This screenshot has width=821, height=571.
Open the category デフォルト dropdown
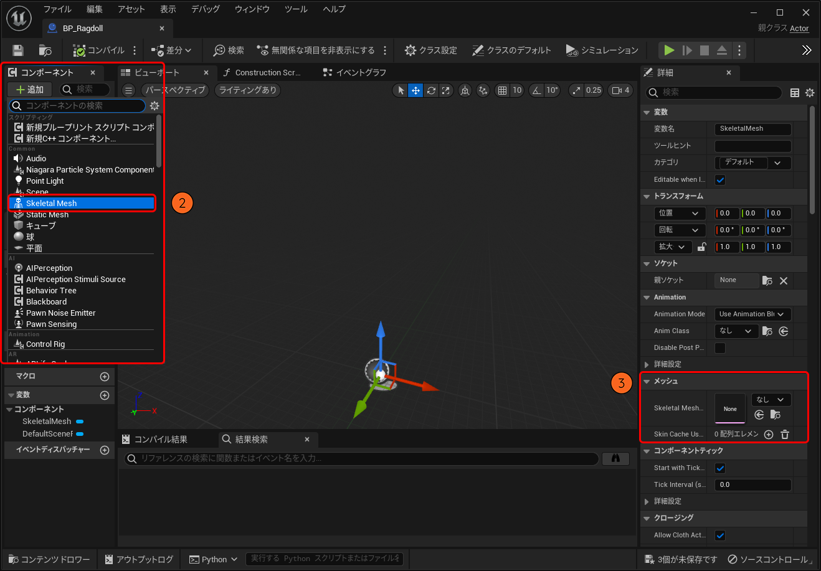click(x=752, y=163)
